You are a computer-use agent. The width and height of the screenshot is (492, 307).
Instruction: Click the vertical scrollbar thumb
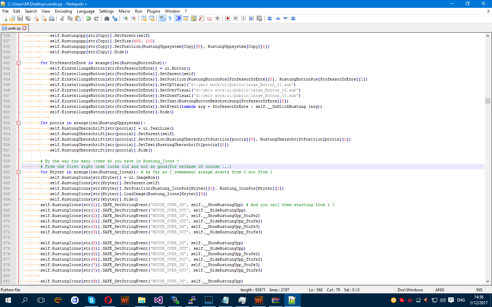[x=488, y=101]
